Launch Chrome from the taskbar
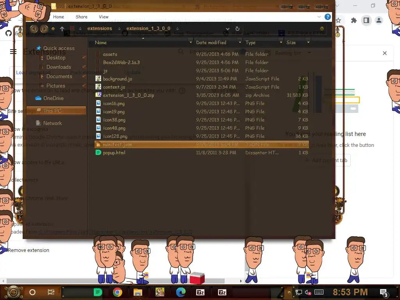 pyautogui.click(x=117, y=292)
